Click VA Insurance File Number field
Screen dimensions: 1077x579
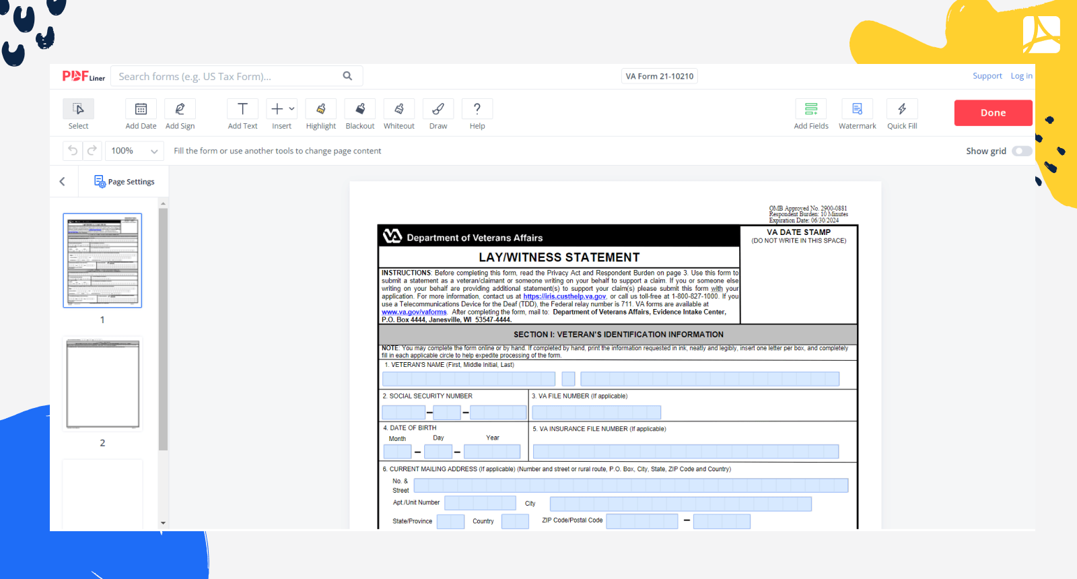tap(685, 452)
